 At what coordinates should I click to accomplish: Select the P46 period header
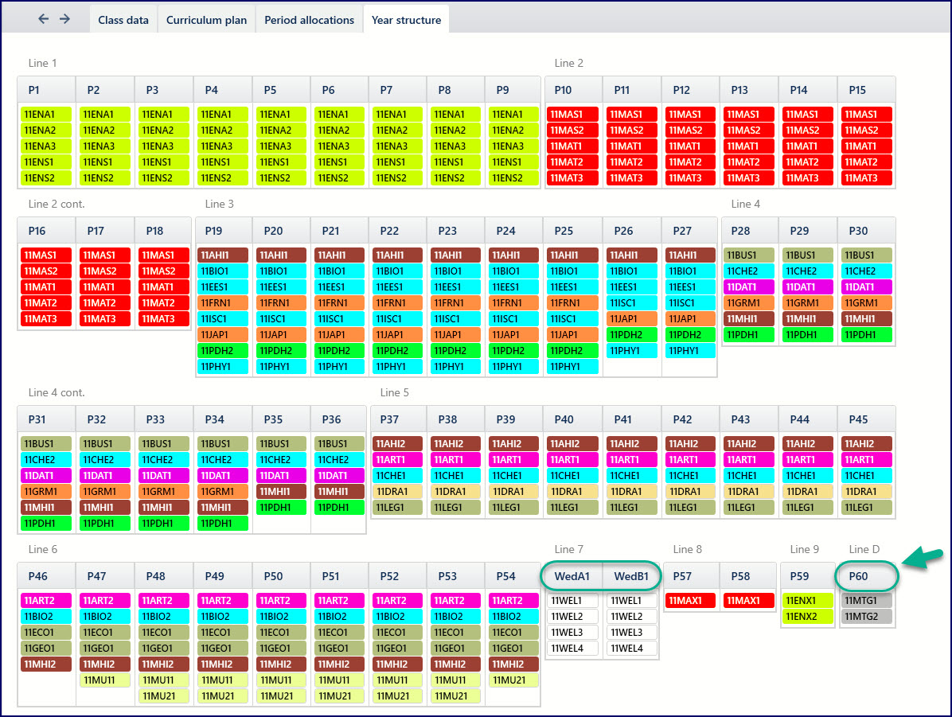(46, 576)
